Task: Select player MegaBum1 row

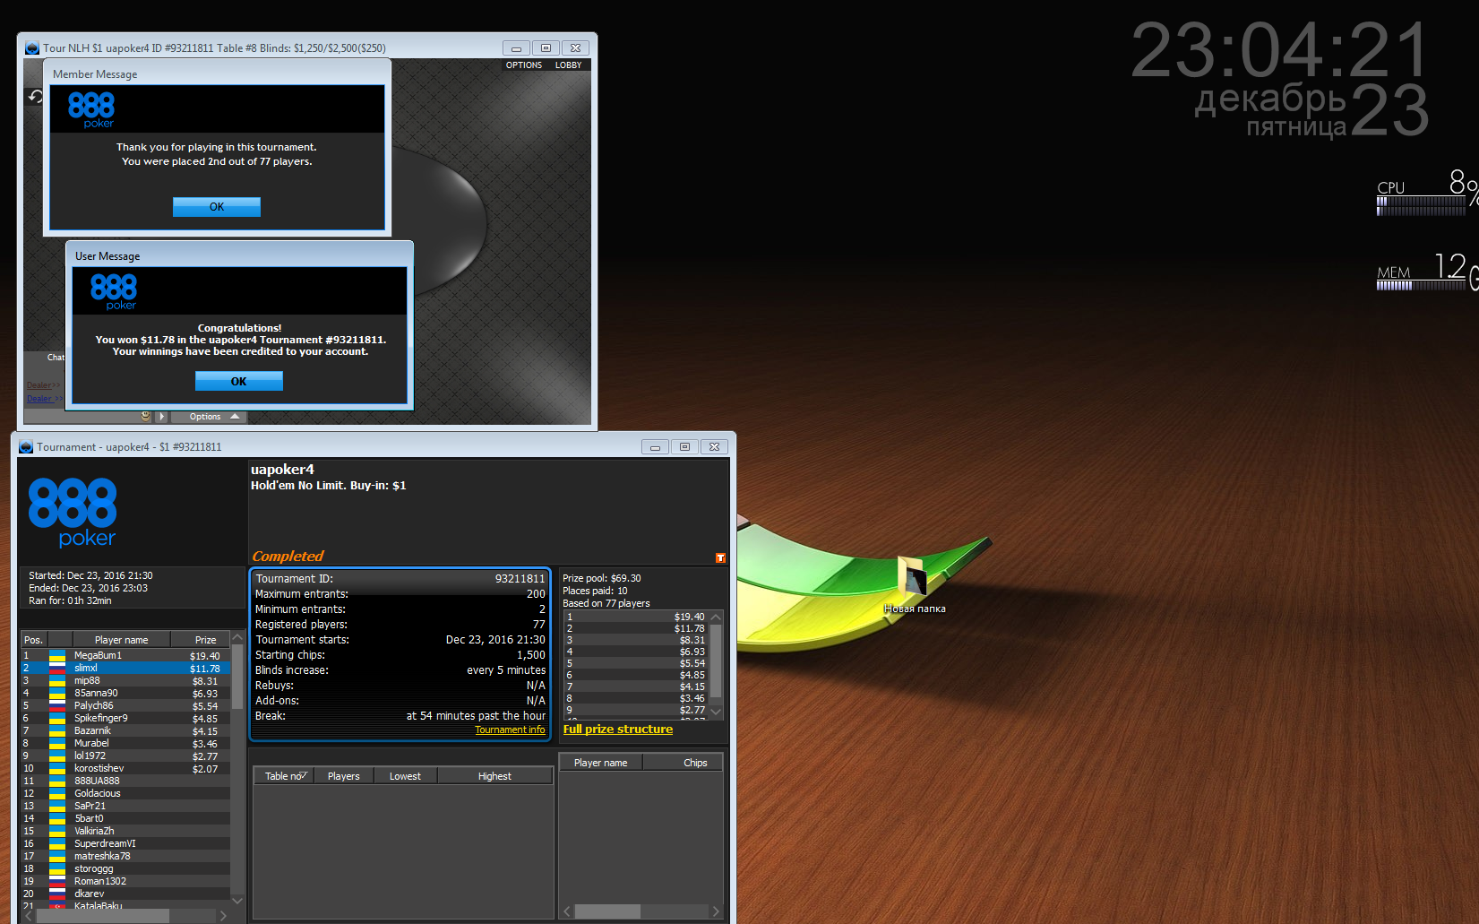Action: pyautogui.click(x=125, y=655)
